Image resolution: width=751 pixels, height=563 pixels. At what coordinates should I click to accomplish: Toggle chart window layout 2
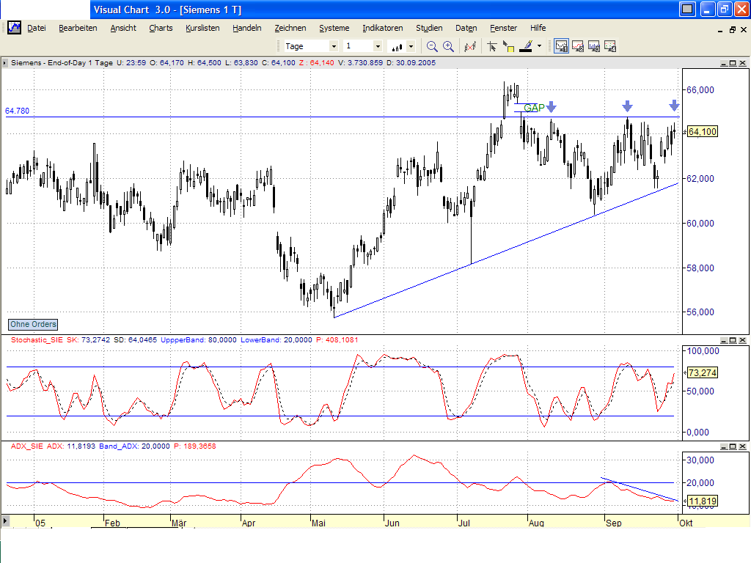[576, 45]
